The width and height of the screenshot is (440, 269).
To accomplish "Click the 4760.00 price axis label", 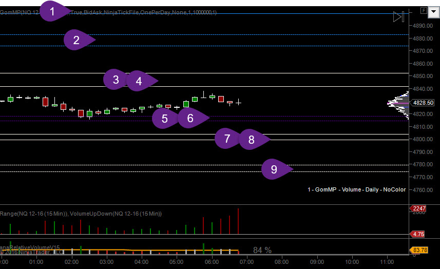I will point(423,190).
